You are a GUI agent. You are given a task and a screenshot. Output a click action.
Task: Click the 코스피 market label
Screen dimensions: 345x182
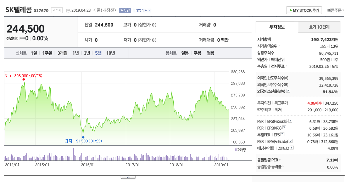pyautogui.click(x=57, y=10)
